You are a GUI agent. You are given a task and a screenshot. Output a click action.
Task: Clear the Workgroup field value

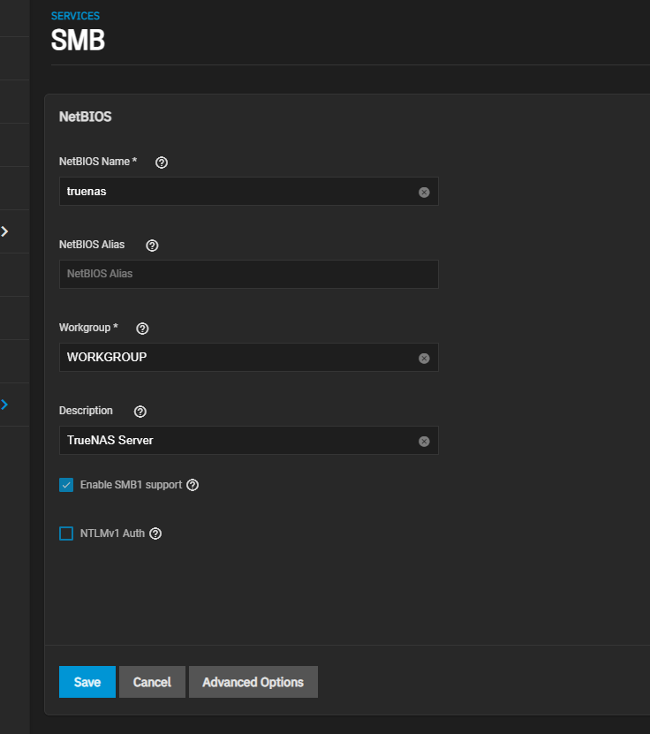[424, 358]
